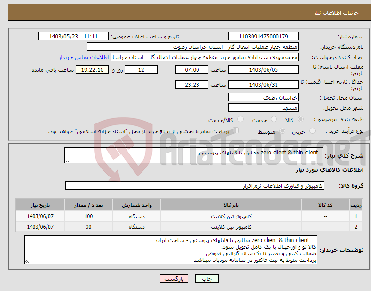The image size is (371, 291).
Task: Select the کالا/خدمت radio button
Action: (x=240, y=119)
